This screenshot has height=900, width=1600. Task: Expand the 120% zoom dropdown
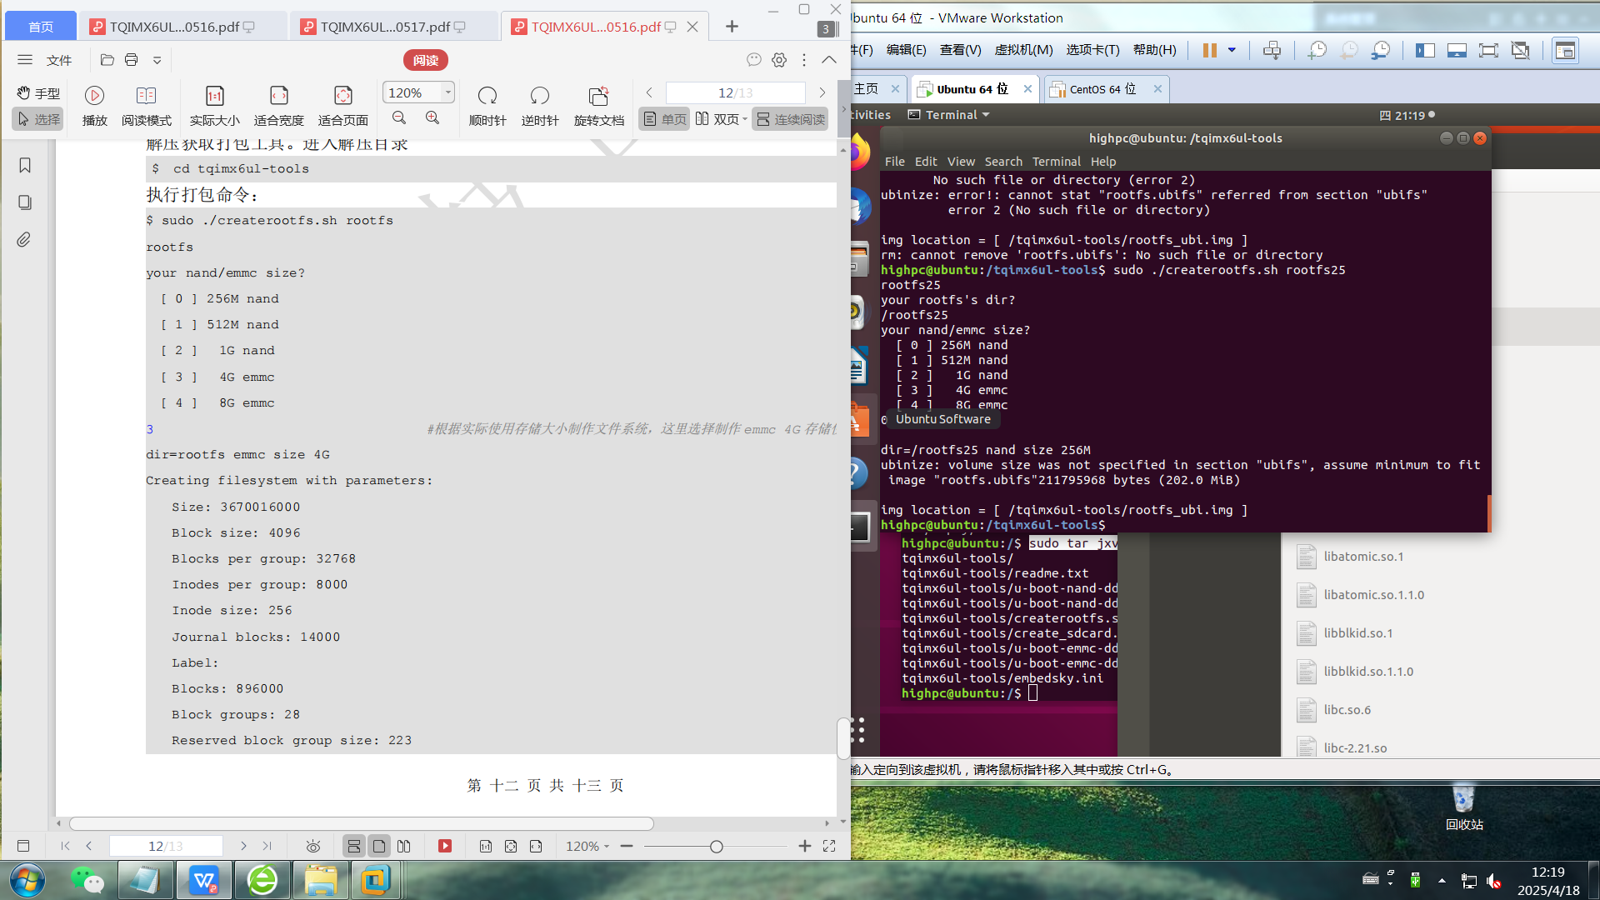pyautogui.click(x=448, y=92)
